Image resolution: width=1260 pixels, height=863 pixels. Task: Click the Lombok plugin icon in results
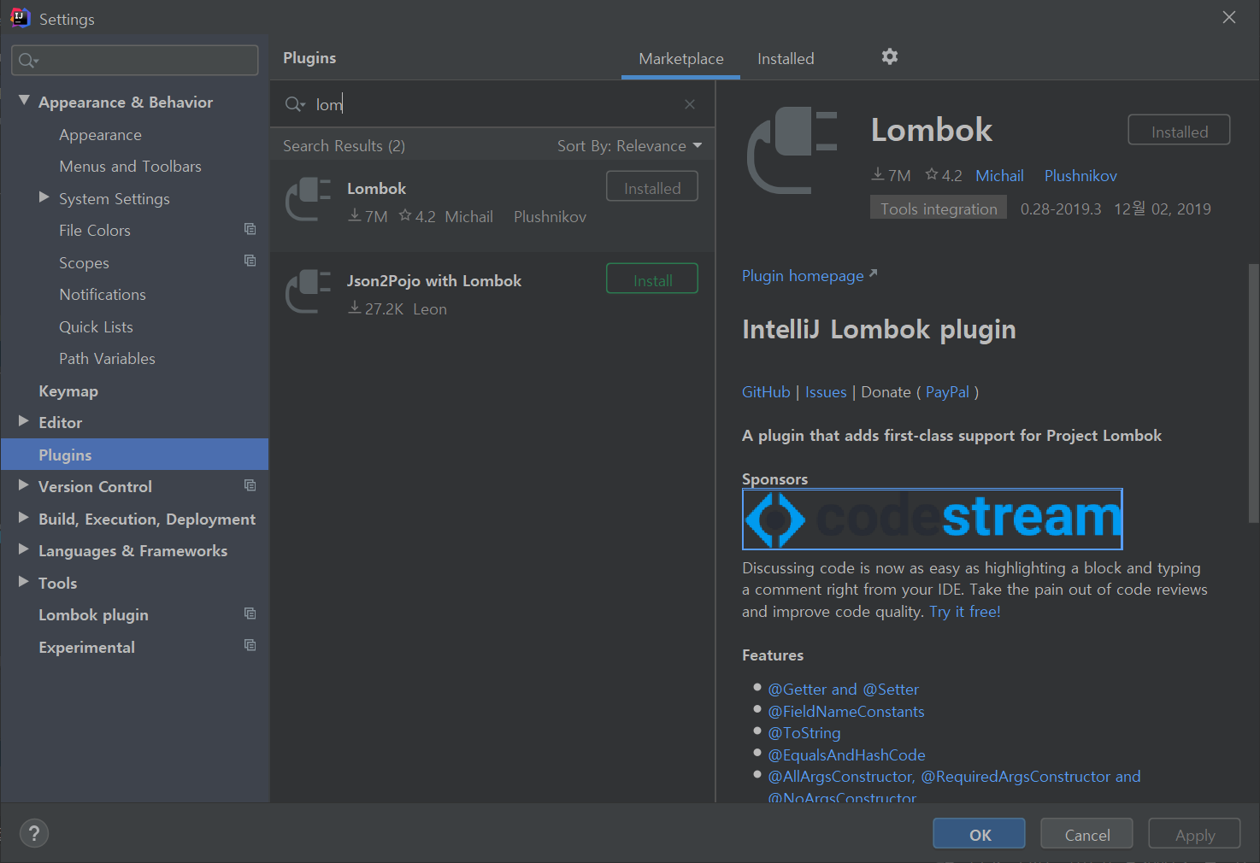309,200
